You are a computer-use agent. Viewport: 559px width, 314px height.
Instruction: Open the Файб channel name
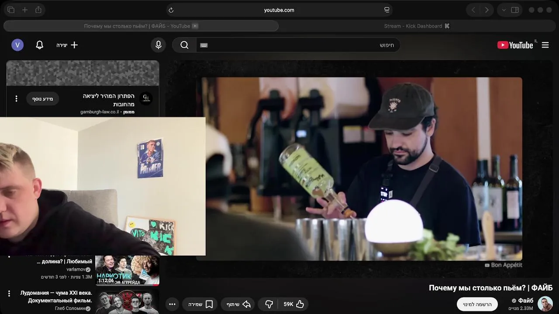[x=526, y=300]
